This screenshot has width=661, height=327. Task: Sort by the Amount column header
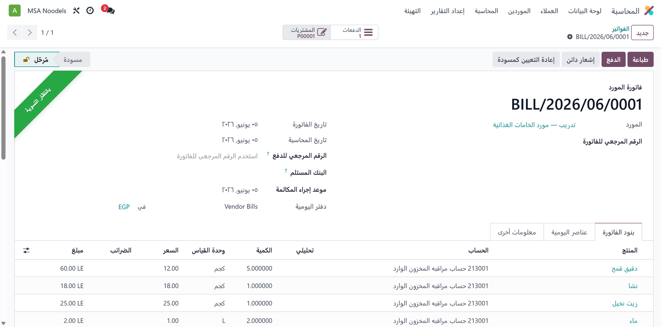77,250
